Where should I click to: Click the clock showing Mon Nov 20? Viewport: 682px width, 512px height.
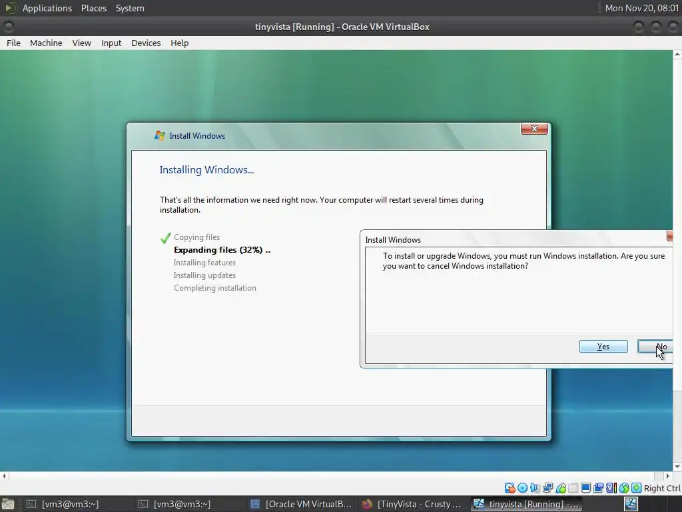642,8
